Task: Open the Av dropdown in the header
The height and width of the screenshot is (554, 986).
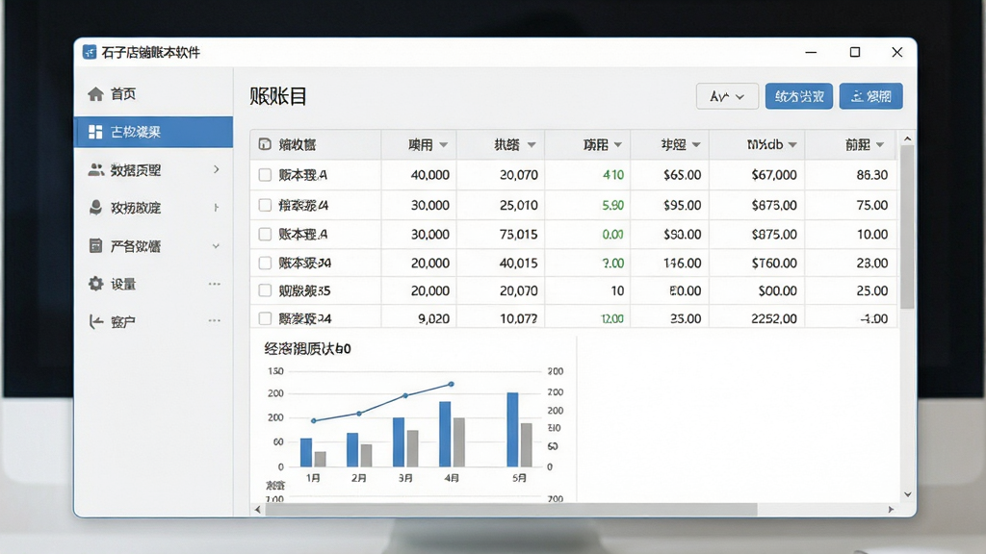Action: (x=727, y=96)
